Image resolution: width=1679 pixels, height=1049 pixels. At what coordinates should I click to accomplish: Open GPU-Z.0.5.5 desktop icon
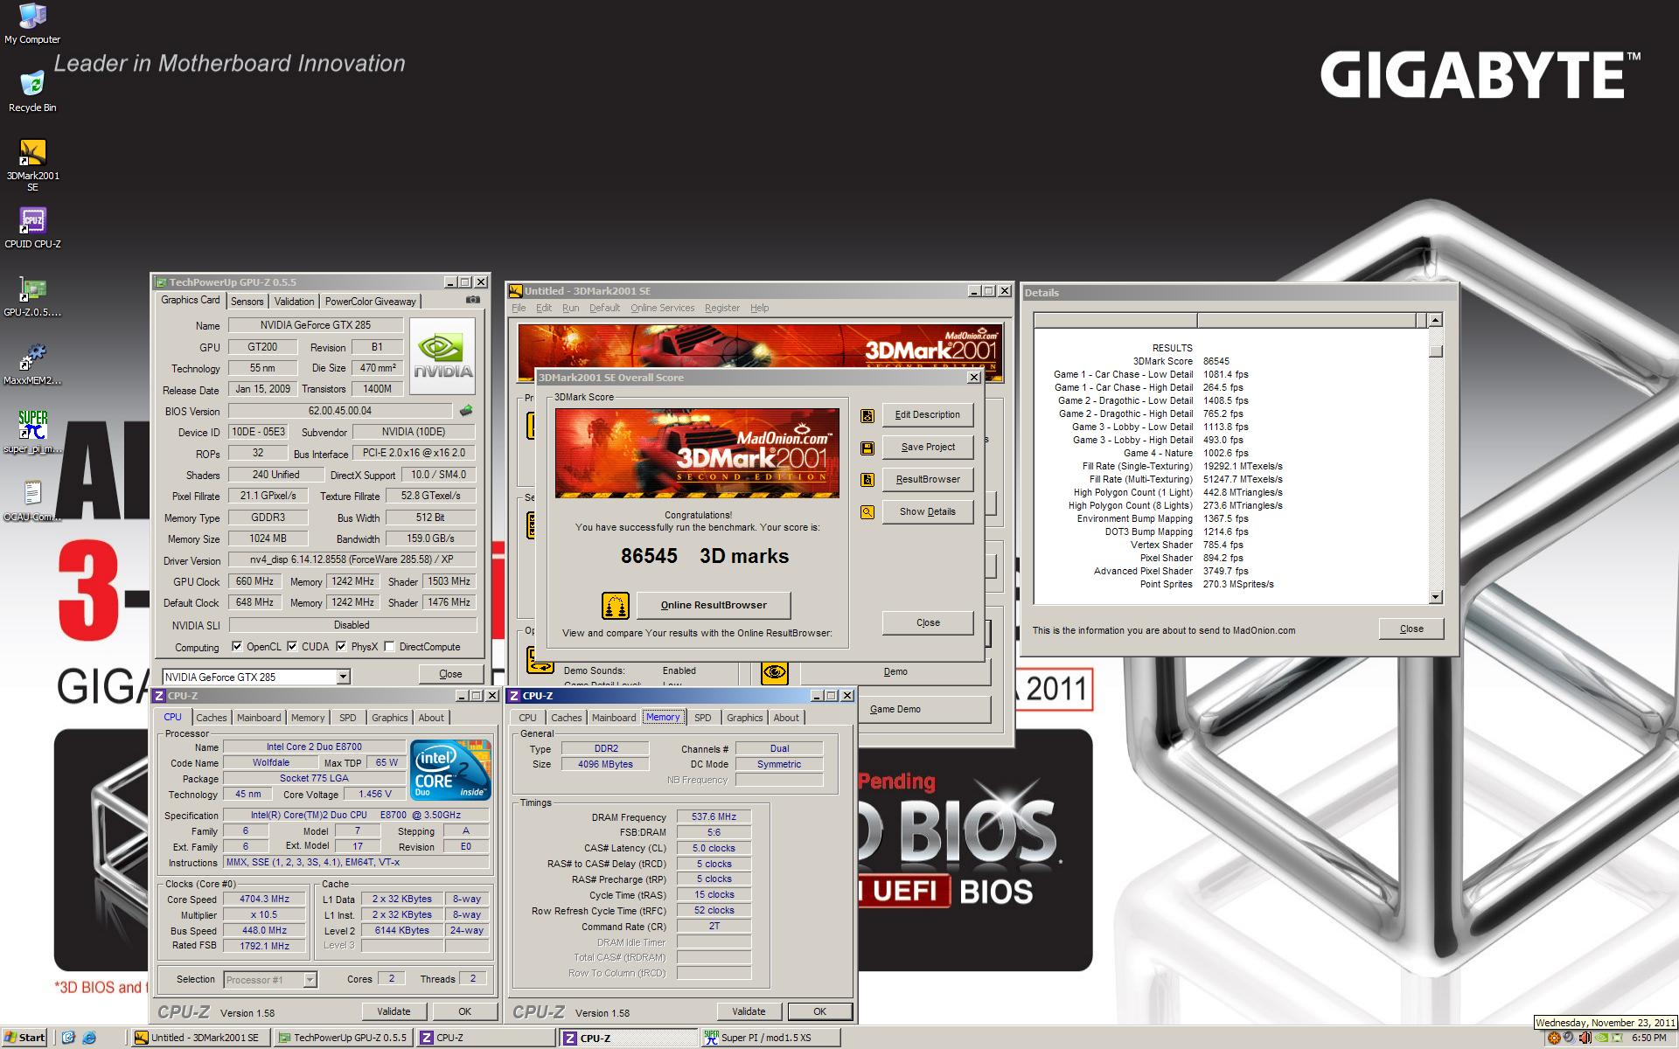[32, 297]
